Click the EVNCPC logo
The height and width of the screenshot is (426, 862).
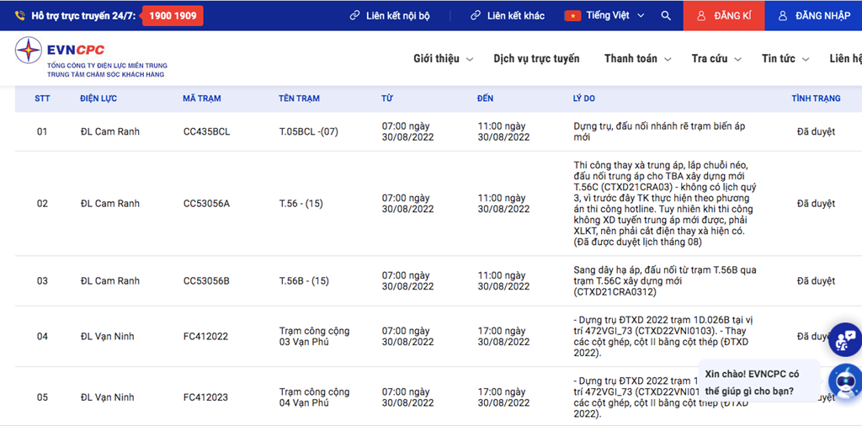(29, 51)
